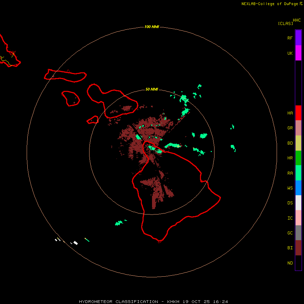
Task: Click the RF purple legend swatch
Action: pyautogui.click(x=298, y=38)
